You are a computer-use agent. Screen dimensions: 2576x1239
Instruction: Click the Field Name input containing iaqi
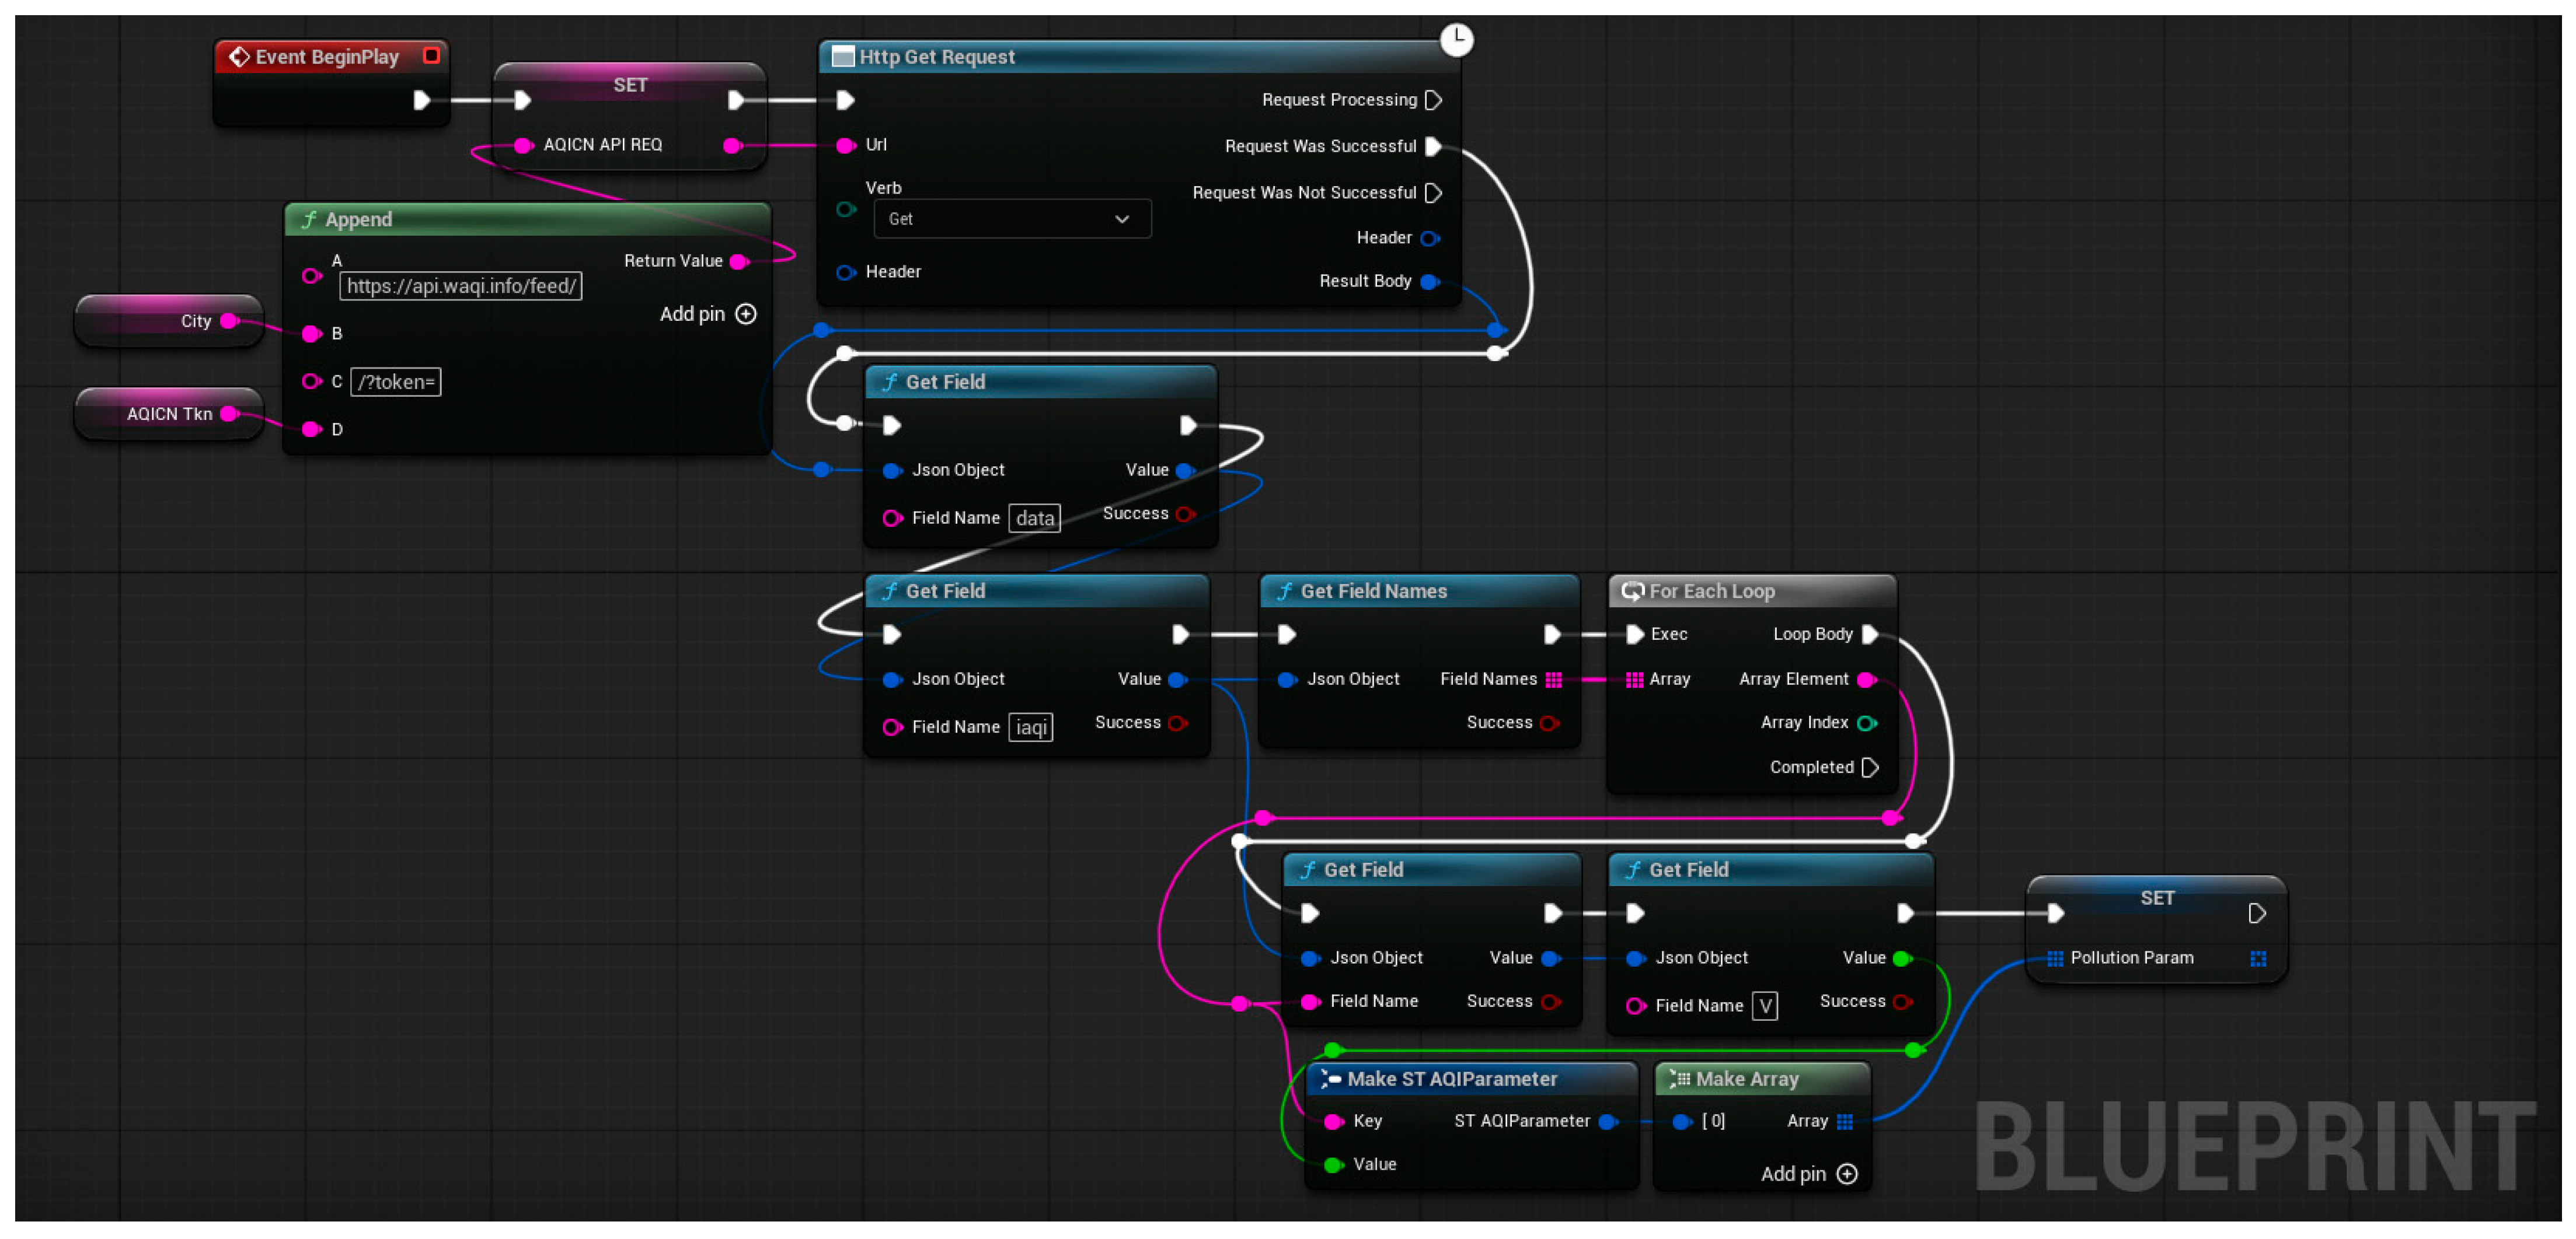(1030, 727)
